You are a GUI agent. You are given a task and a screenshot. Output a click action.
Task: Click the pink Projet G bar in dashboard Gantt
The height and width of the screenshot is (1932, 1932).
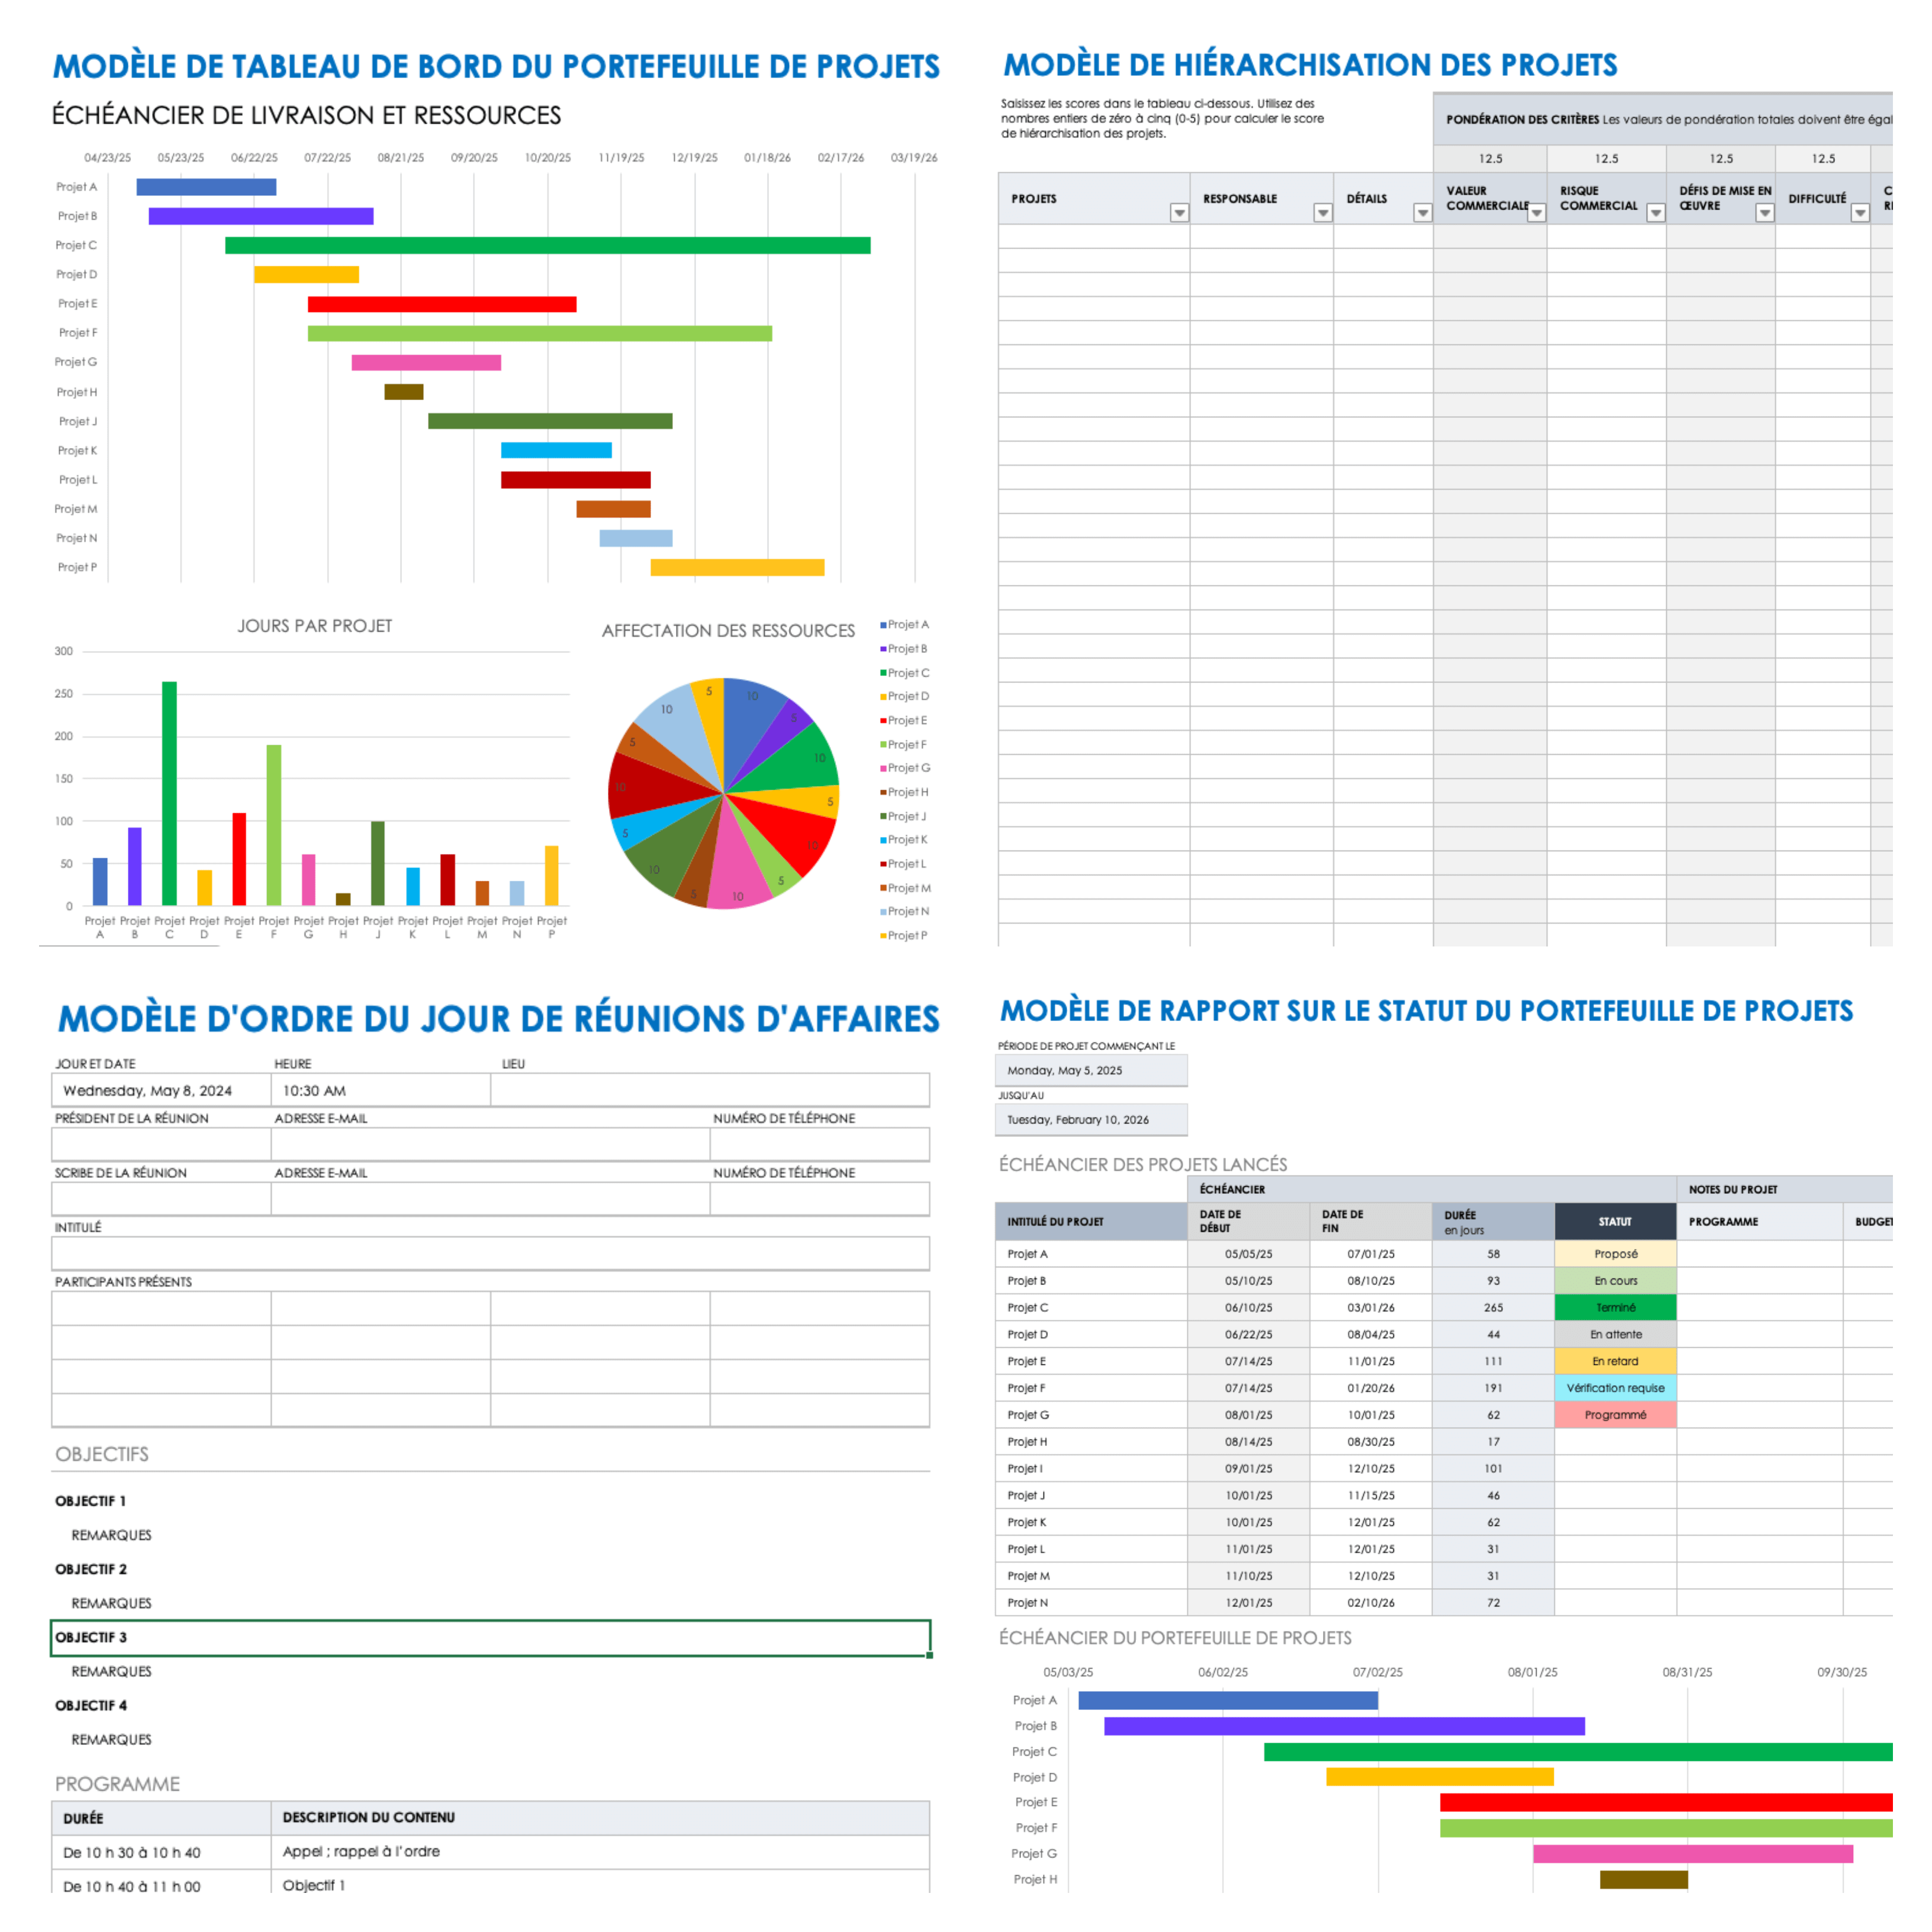click(426, 362)
